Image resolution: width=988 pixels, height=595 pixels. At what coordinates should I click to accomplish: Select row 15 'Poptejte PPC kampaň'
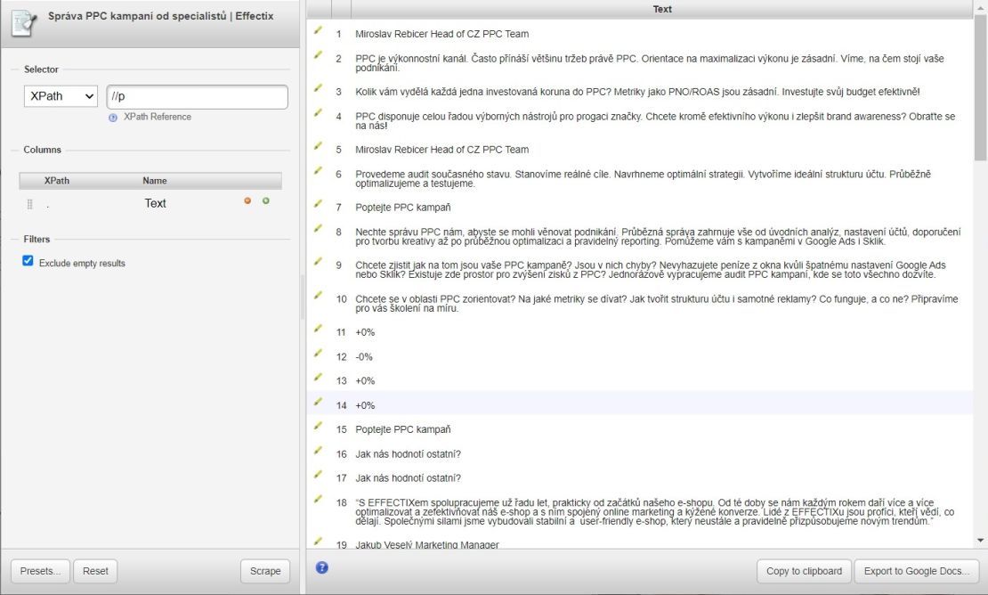[402, 429]
